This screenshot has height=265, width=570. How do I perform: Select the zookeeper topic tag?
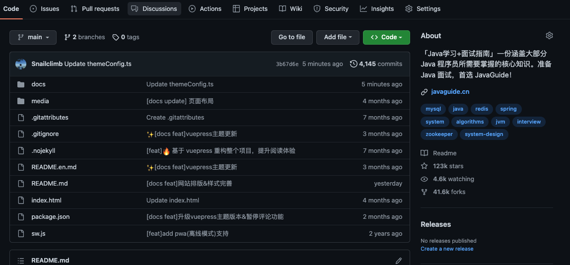[439, 134]
